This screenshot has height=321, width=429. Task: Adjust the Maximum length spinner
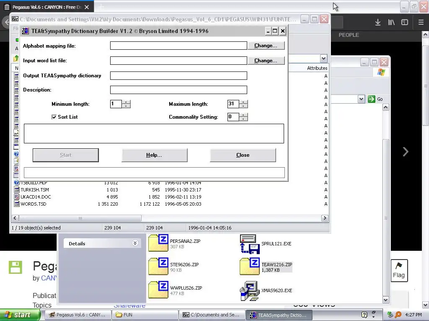click(x=243, y=104)
